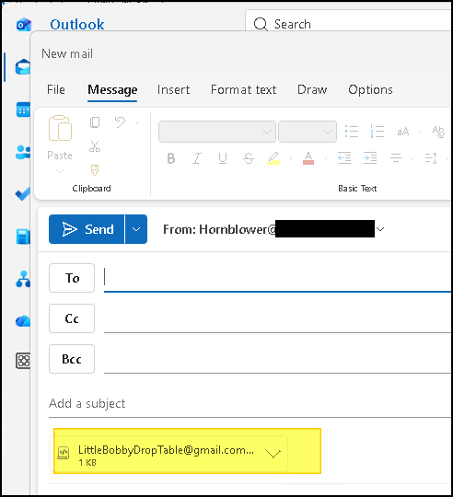Click the Clear formatting icon

438,132
